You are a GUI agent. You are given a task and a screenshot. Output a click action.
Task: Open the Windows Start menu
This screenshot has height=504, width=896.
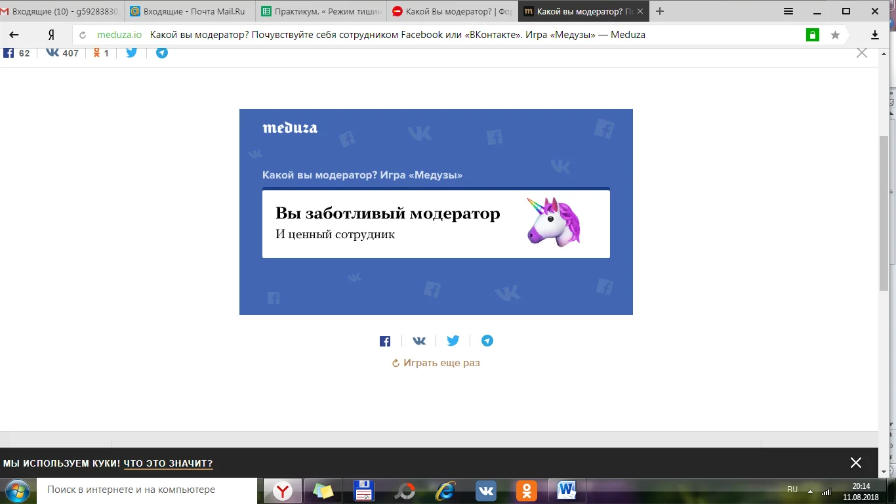click(18, 490)
